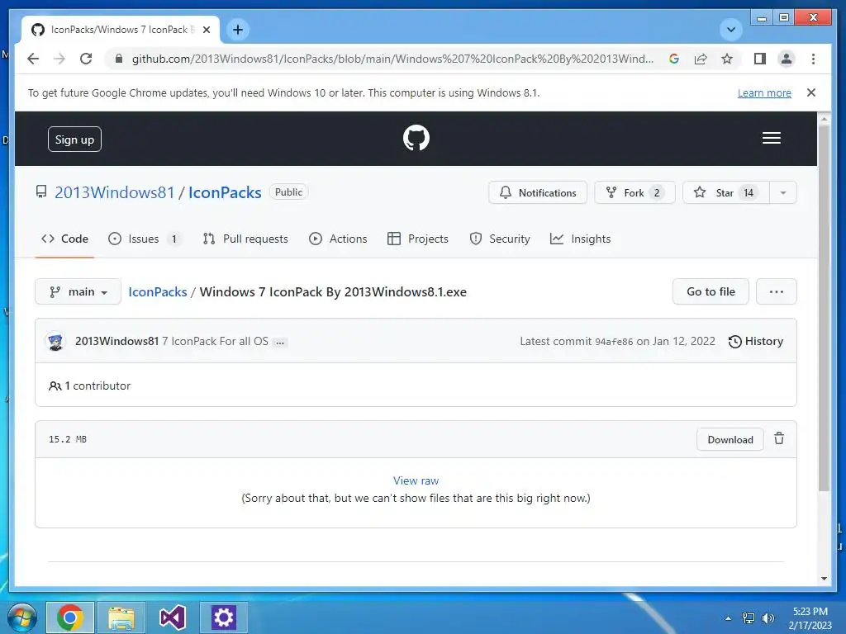
Task: Open a new tab with plus button
Action: (238, 30)
